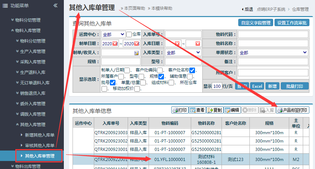
Task: Expand 生产退料入库 in the sidebar
Action: coord(31,72)
